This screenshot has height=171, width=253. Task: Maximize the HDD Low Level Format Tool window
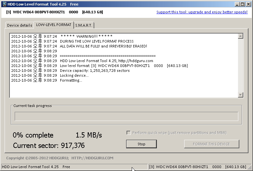(243, 4)
